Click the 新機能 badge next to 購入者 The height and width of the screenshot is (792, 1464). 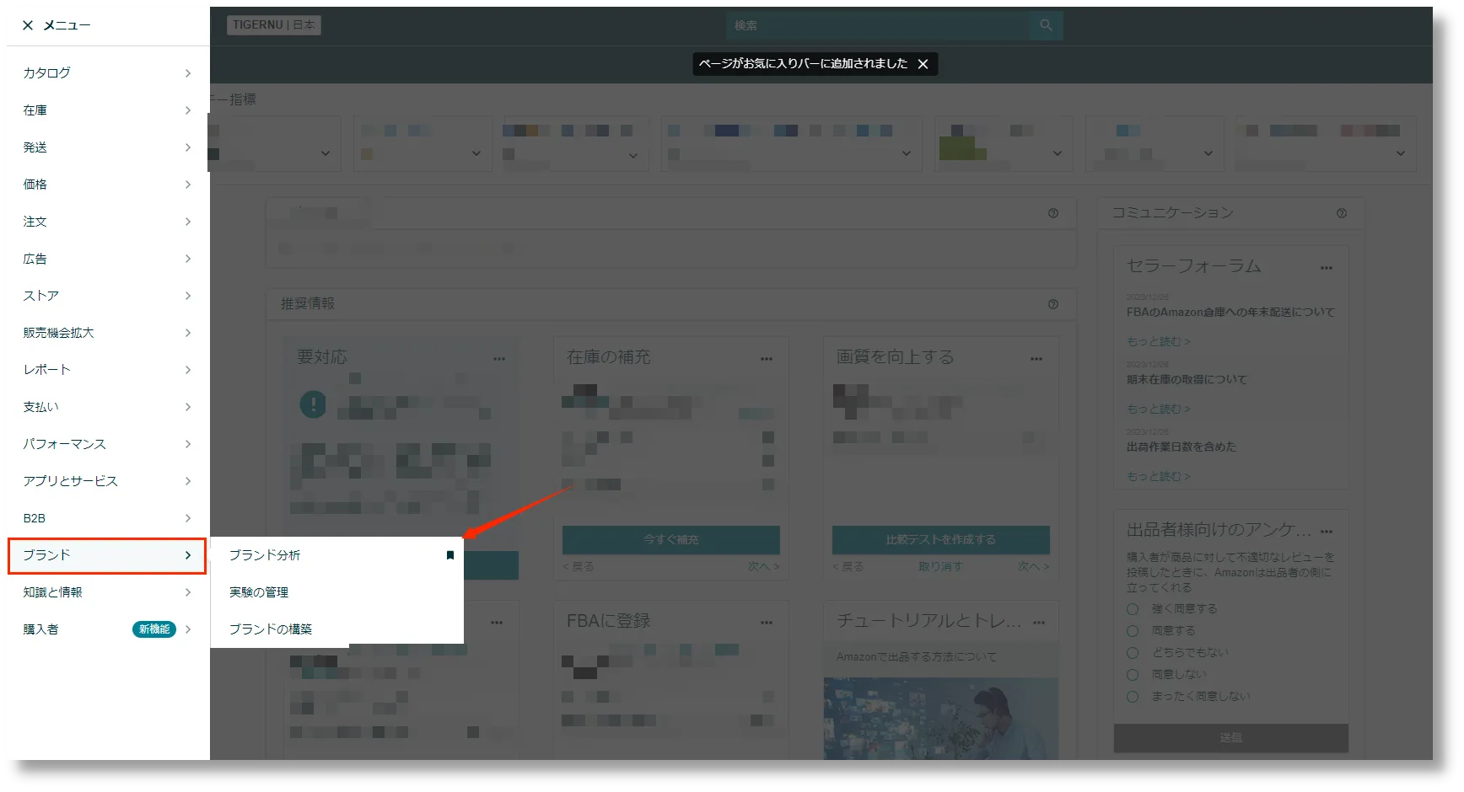coord(153,629)
